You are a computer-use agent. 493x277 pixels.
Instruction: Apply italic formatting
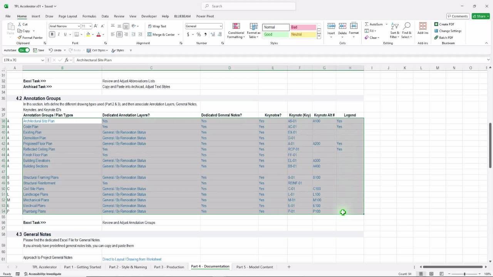point(59,35)
